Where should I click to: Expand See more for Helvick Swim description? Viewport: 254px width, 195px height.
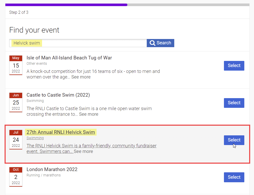83,151
